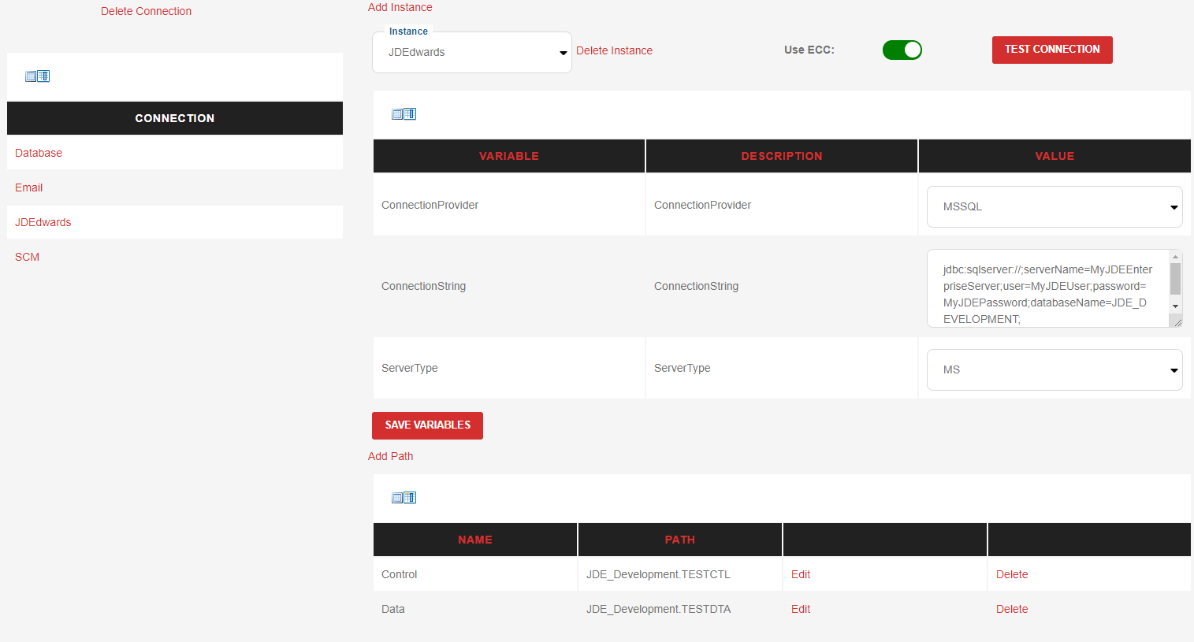Click ConnectionString description cell
The width and height of the screenshot is (1194, 642).
point(782,286)
